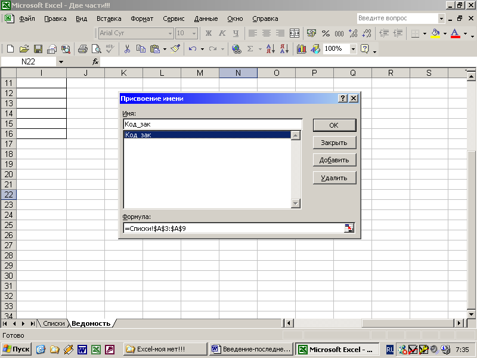Viewport: 477px width, 358px height.
Task: Open the Формат menu
Action: [x=142, y=18]
